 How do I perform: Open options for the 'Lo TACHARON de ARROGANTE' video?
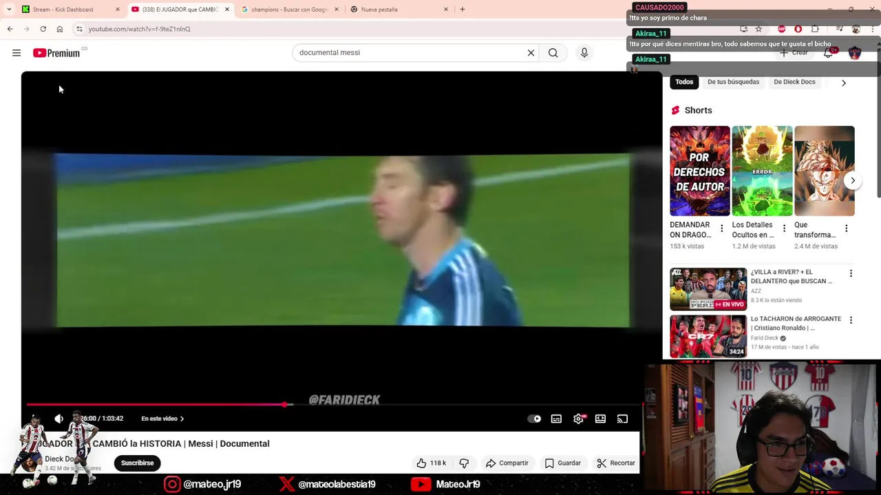click(851, 320)
